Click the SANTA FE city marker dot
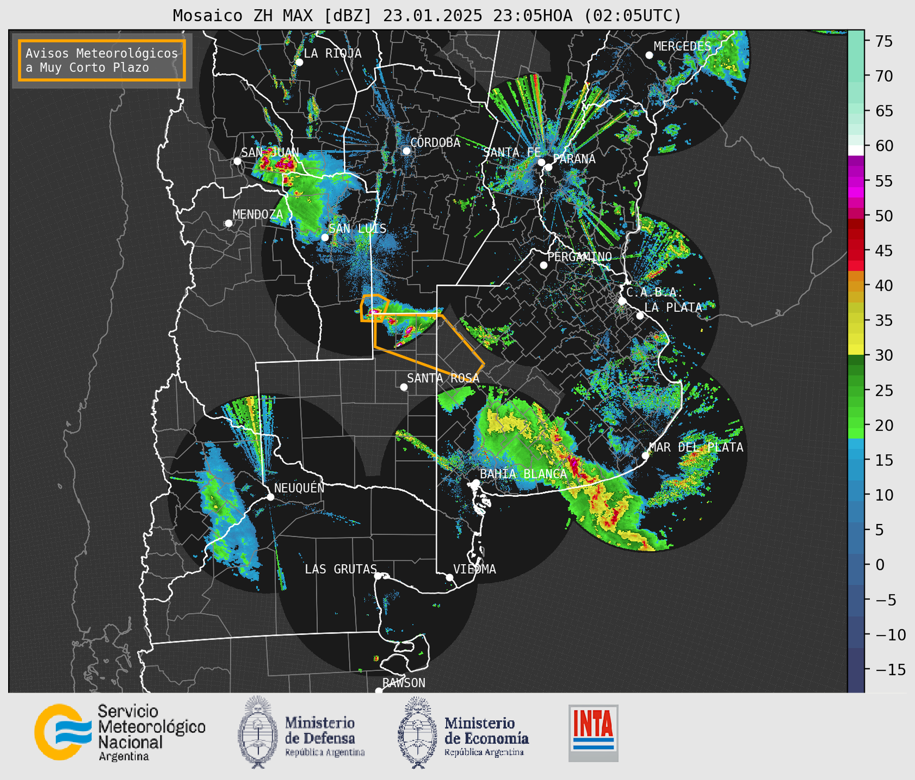The height and width of the screenshot is (780, 915). tap(541, 162)
